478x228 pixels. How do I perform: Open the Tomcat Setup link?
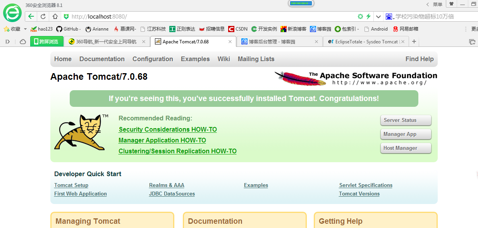[71, 185]
